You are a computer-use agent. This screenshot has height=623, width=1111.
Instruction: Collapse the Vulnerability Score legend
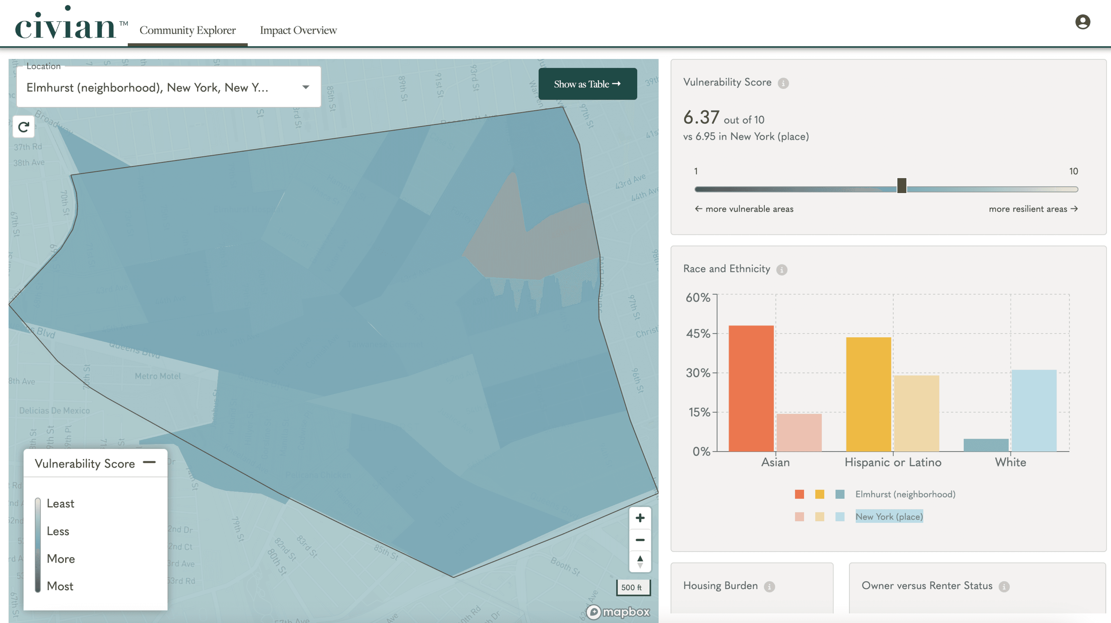tap(149, 462)
